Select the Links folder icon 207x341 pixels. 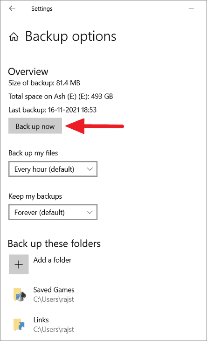pyautogui.click(x=19, y=325)
